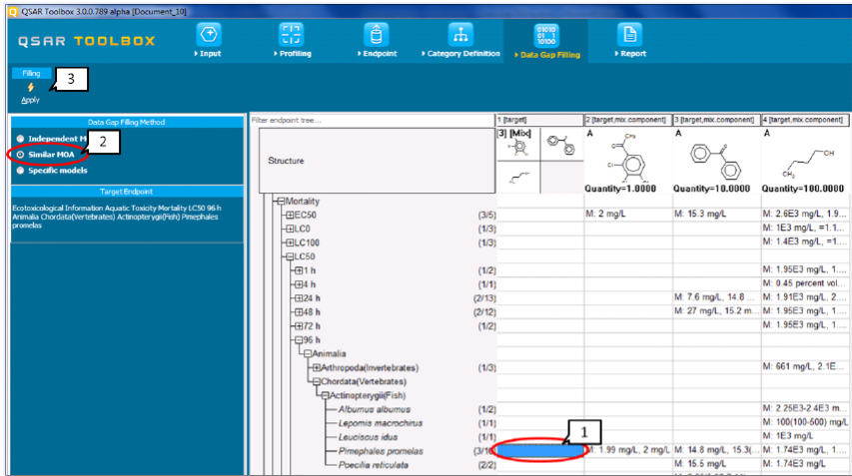Click the Data Gap Filling Method panel header
This screenshot has height=476, width=852.
pos(127,122)
